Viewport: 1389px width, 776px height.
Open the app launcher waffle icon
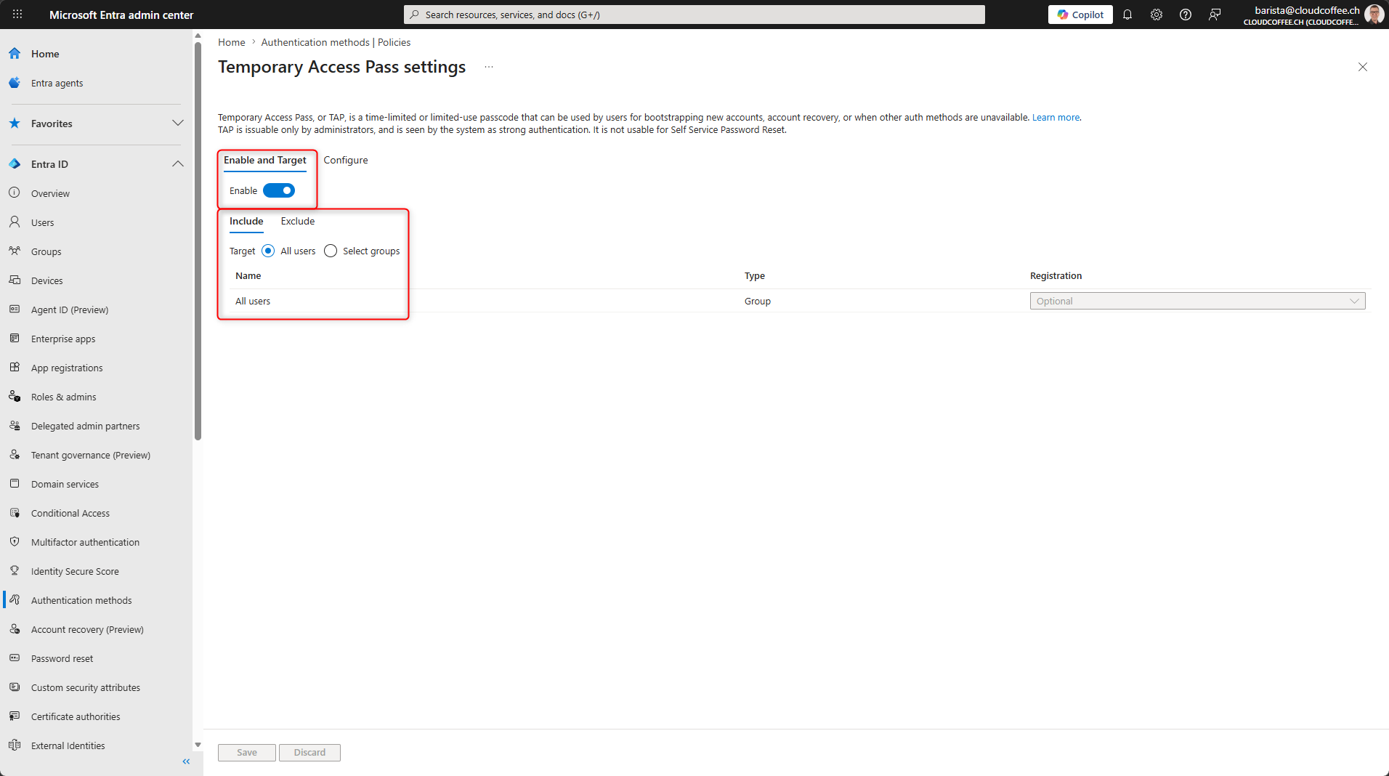(x=17, y=15)
